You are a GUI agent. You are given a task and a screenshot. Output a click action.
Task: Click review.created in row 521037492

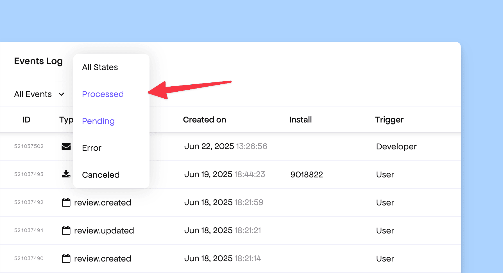103,203
